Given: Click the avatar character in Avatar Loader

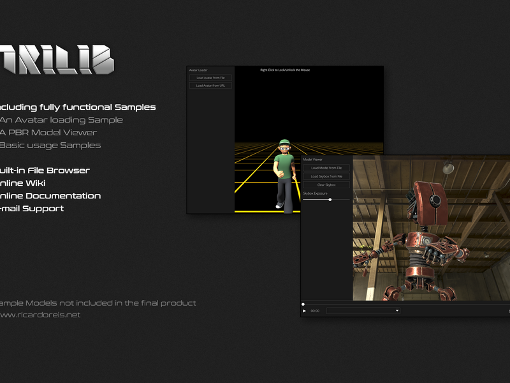Looking at the screenshot, I should tap(285, 176).
